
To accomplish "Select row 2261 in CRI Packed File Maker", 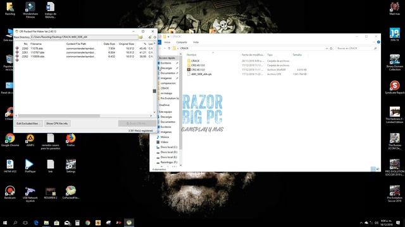I will point(84,52).
